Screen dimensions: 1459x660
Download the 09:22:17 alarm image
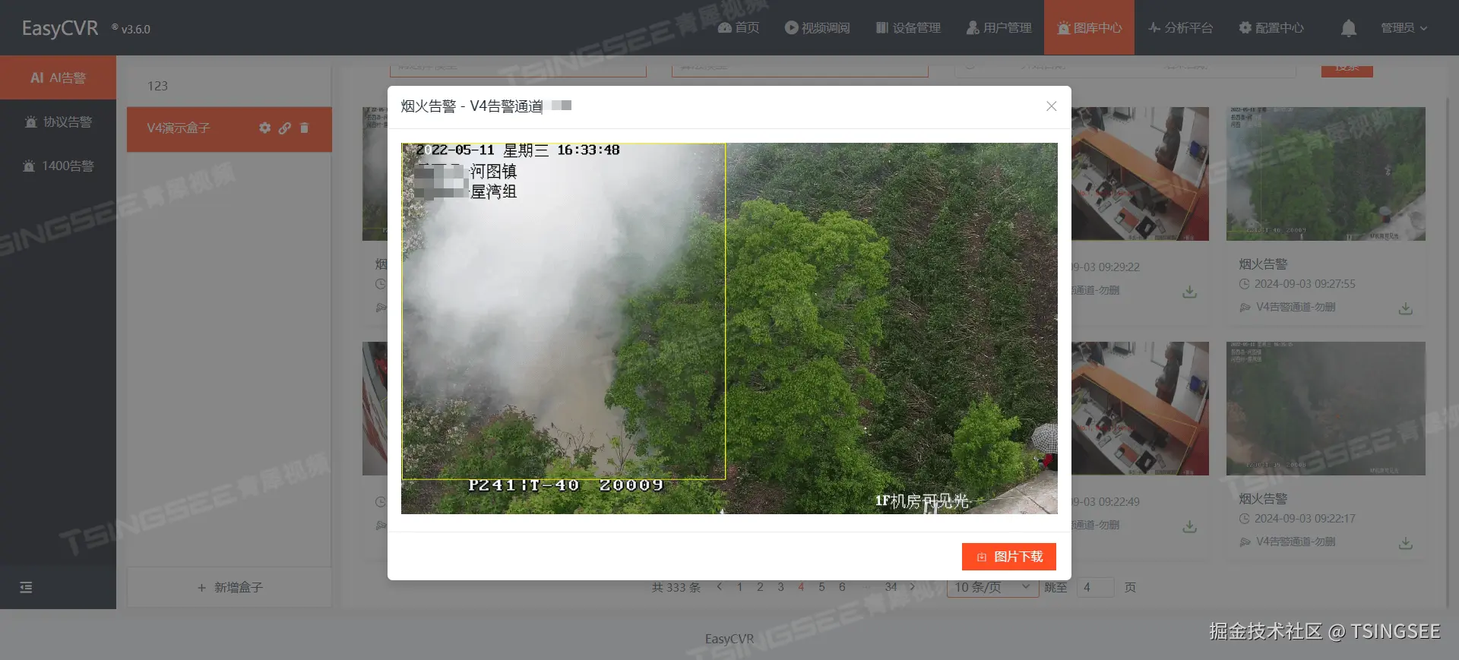pos(1406,543)
